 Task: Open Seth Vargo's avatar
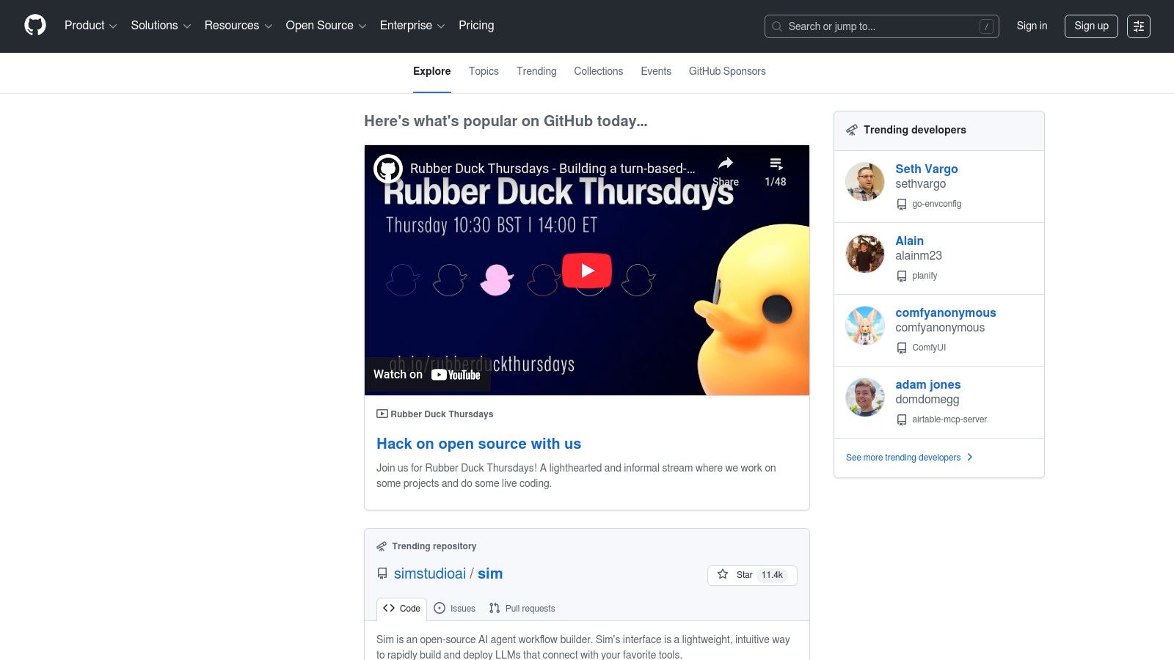click(x=865, y=182)
